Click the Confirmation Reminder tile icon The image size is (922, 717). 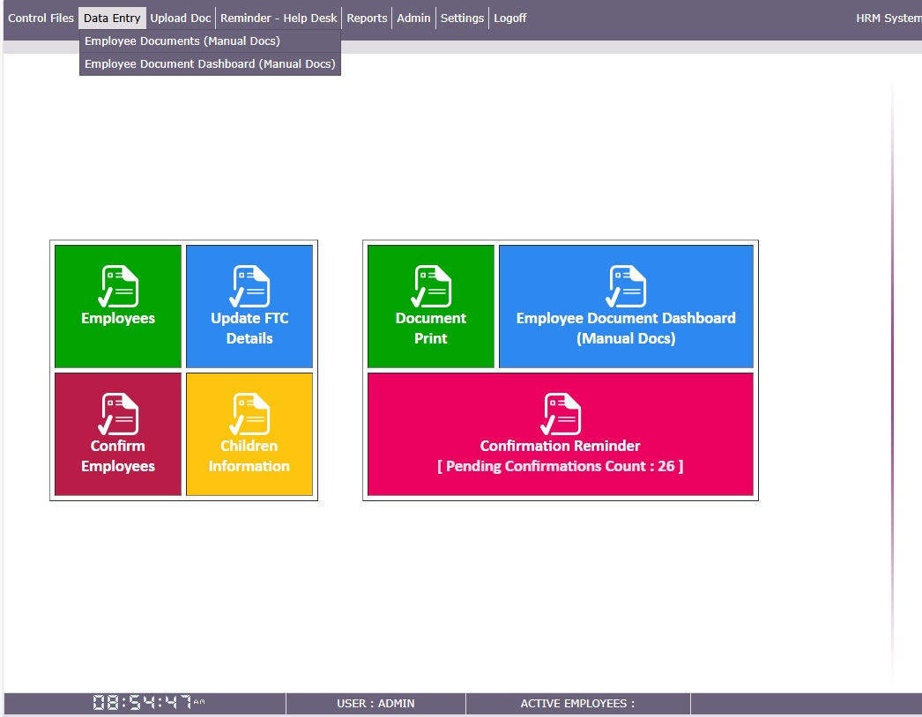(561, 414)
